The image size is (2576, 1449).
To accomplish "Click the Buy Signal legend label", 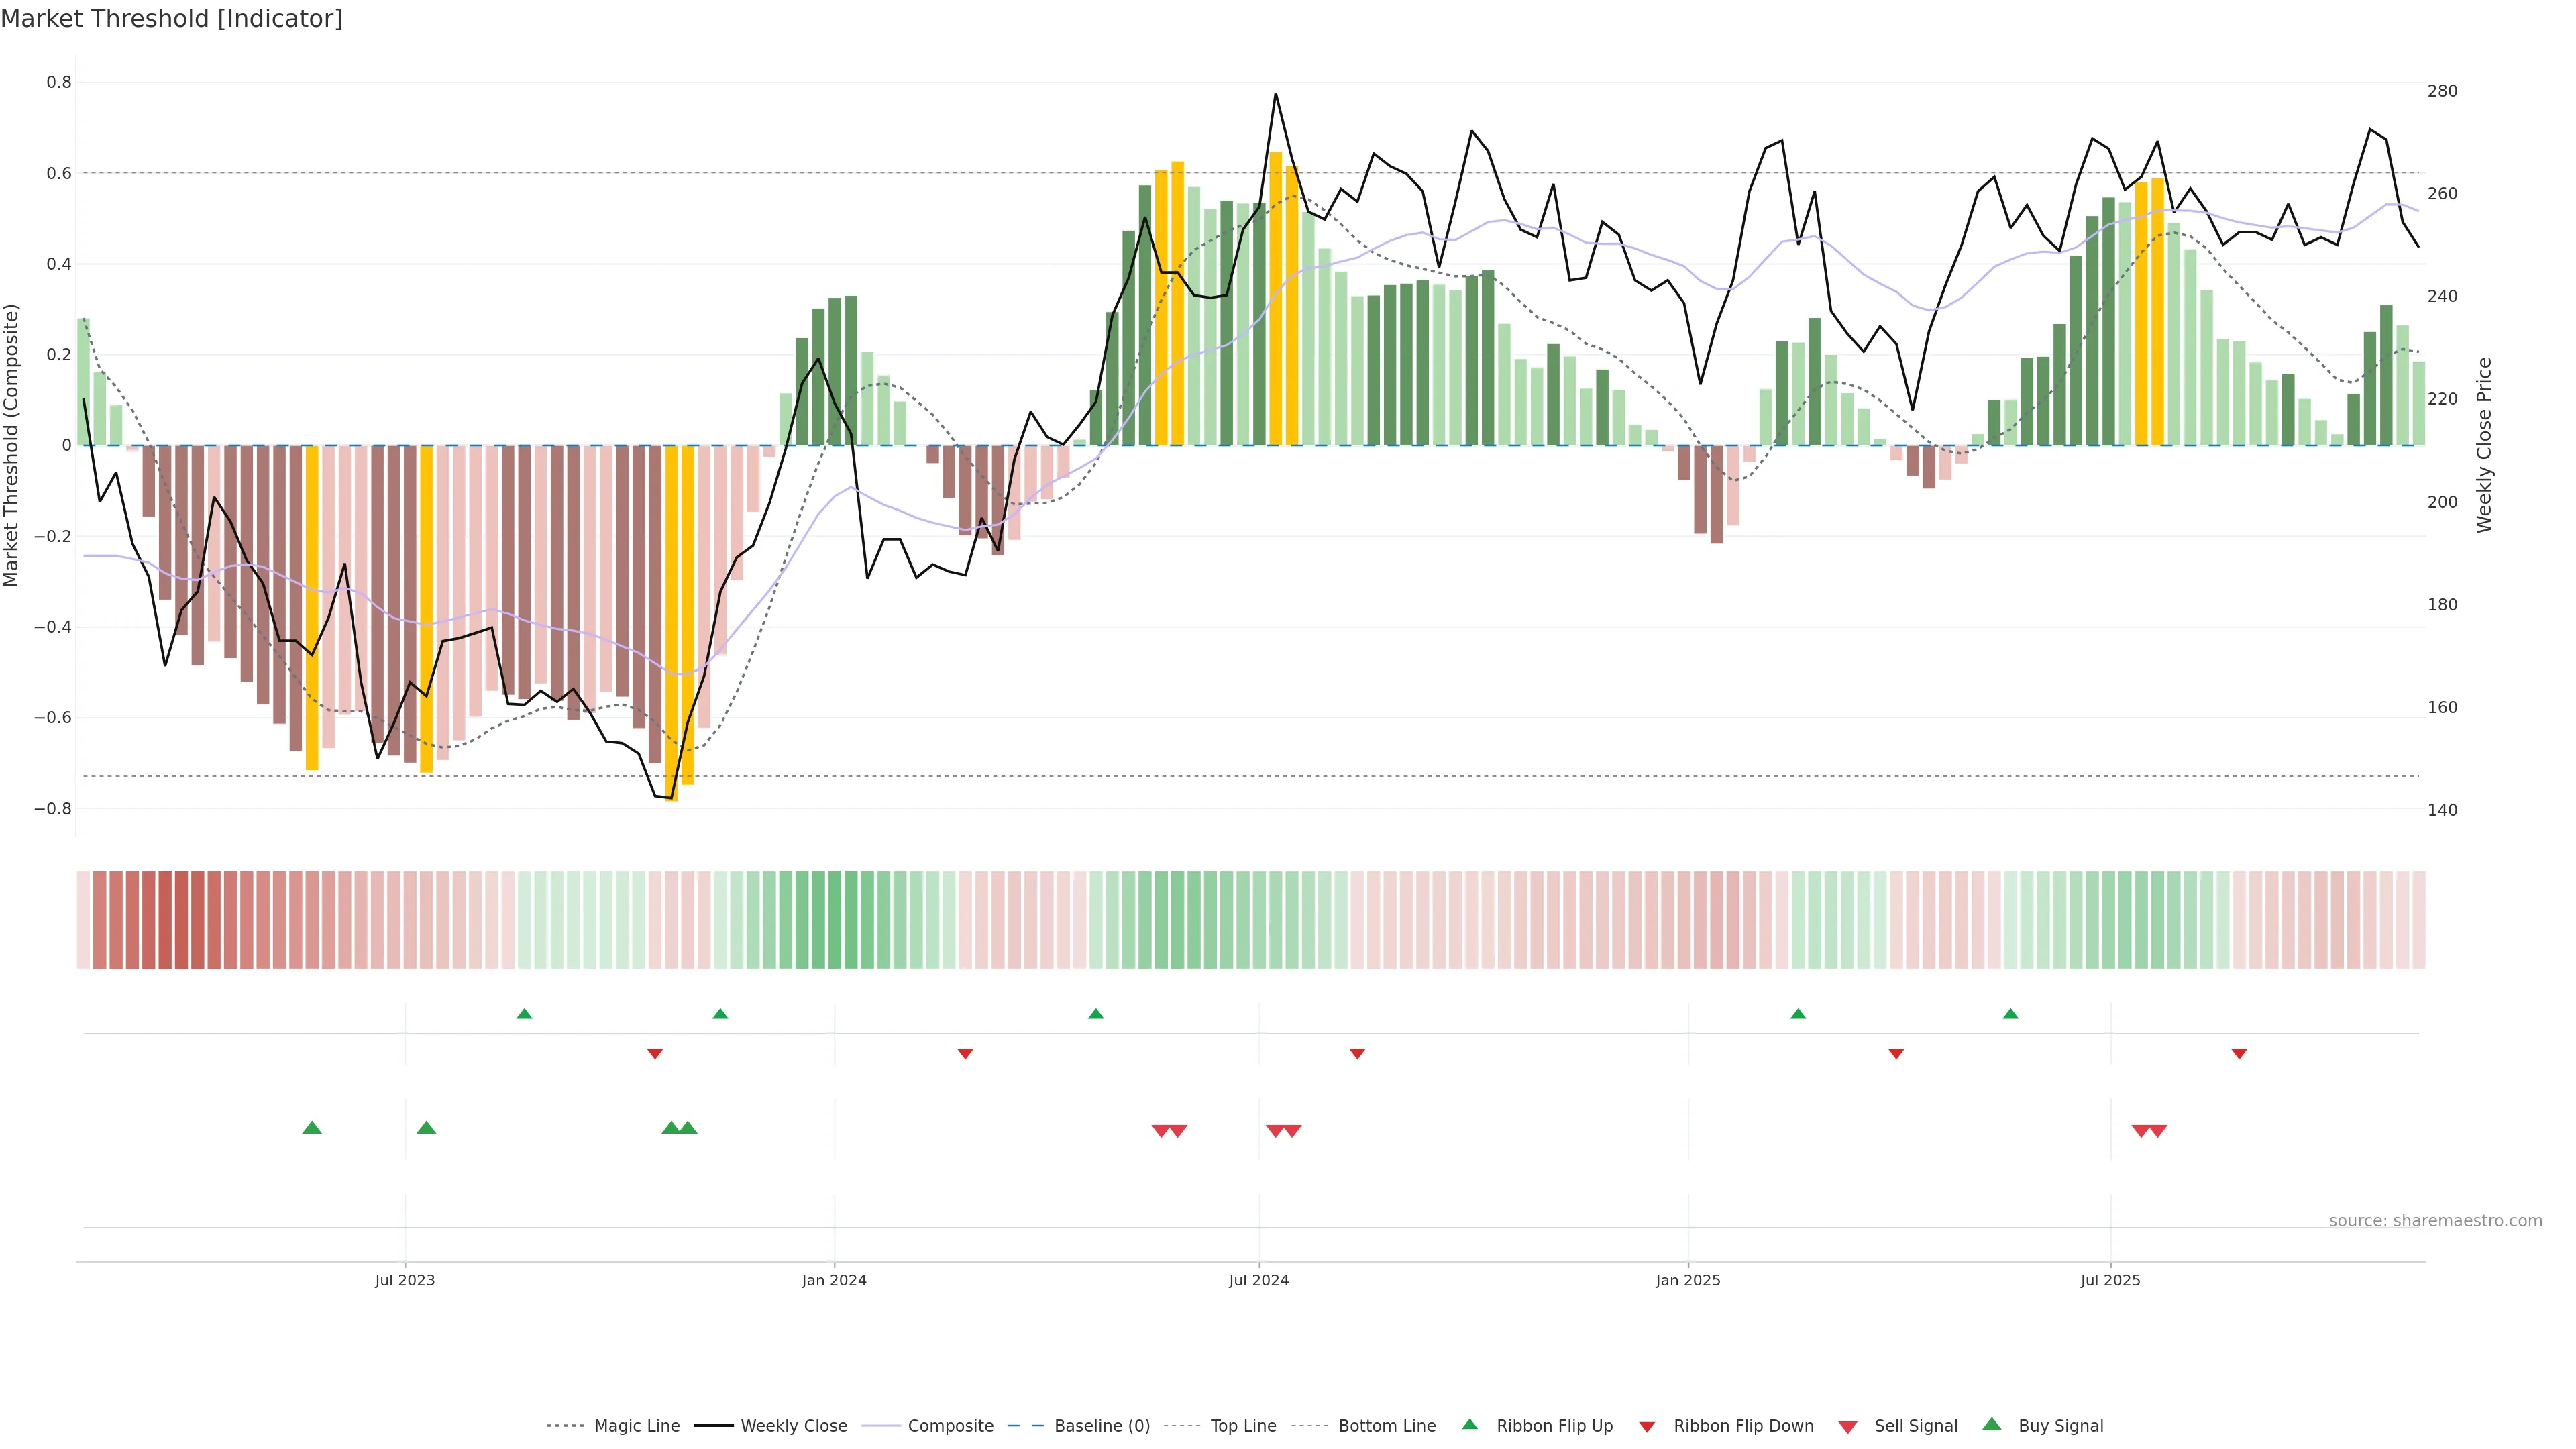I will coord(2060,1426).
